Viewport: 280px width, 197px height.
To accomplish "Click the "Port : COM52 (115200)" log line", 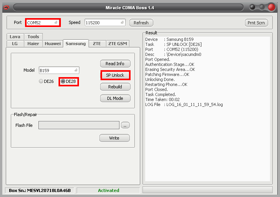I will [x=172, y=49].
